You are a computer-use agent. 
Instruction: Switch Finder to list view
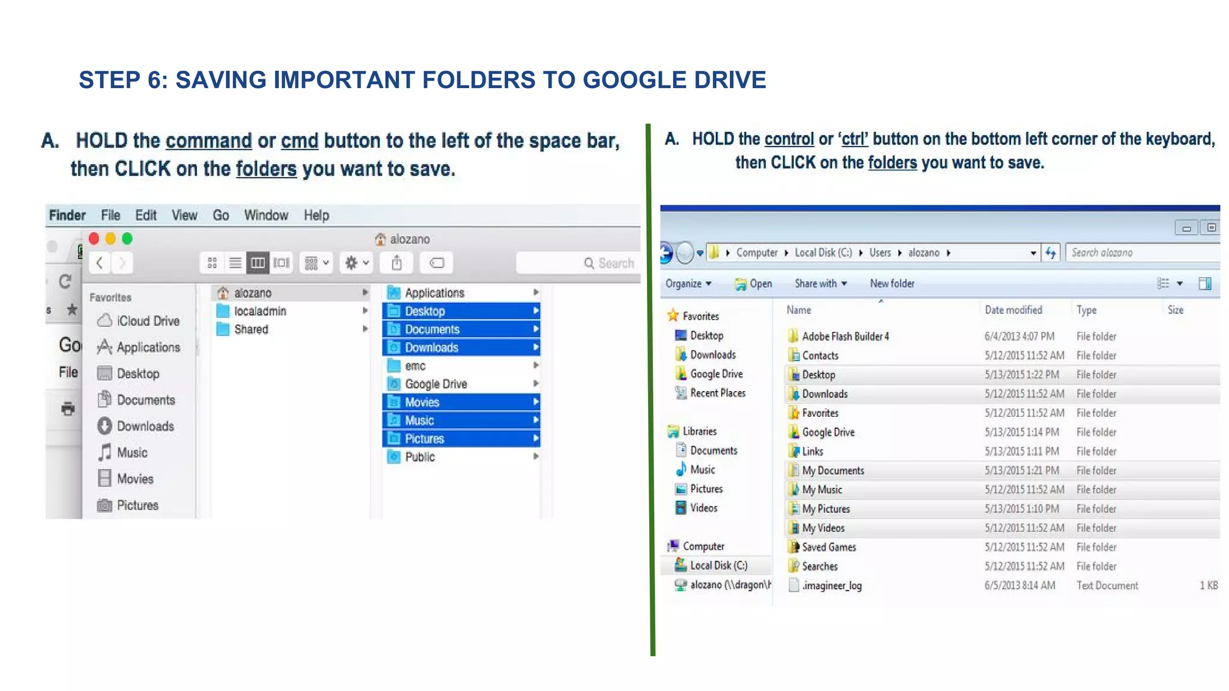point(235,263)
